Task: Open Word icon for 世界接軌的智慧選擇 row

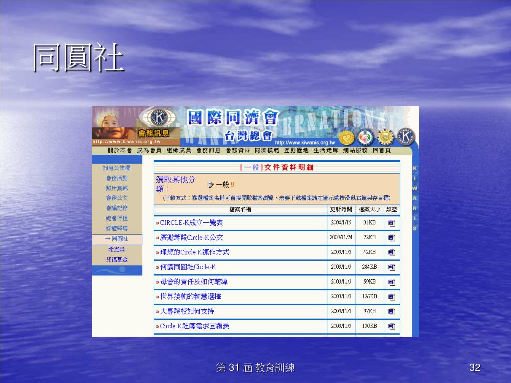Action: pyautogui.click(x=391, y=297)
